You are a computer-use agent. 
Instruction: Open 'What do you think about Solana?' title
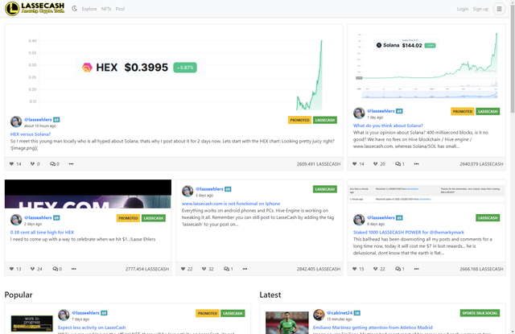pos(388,126)
